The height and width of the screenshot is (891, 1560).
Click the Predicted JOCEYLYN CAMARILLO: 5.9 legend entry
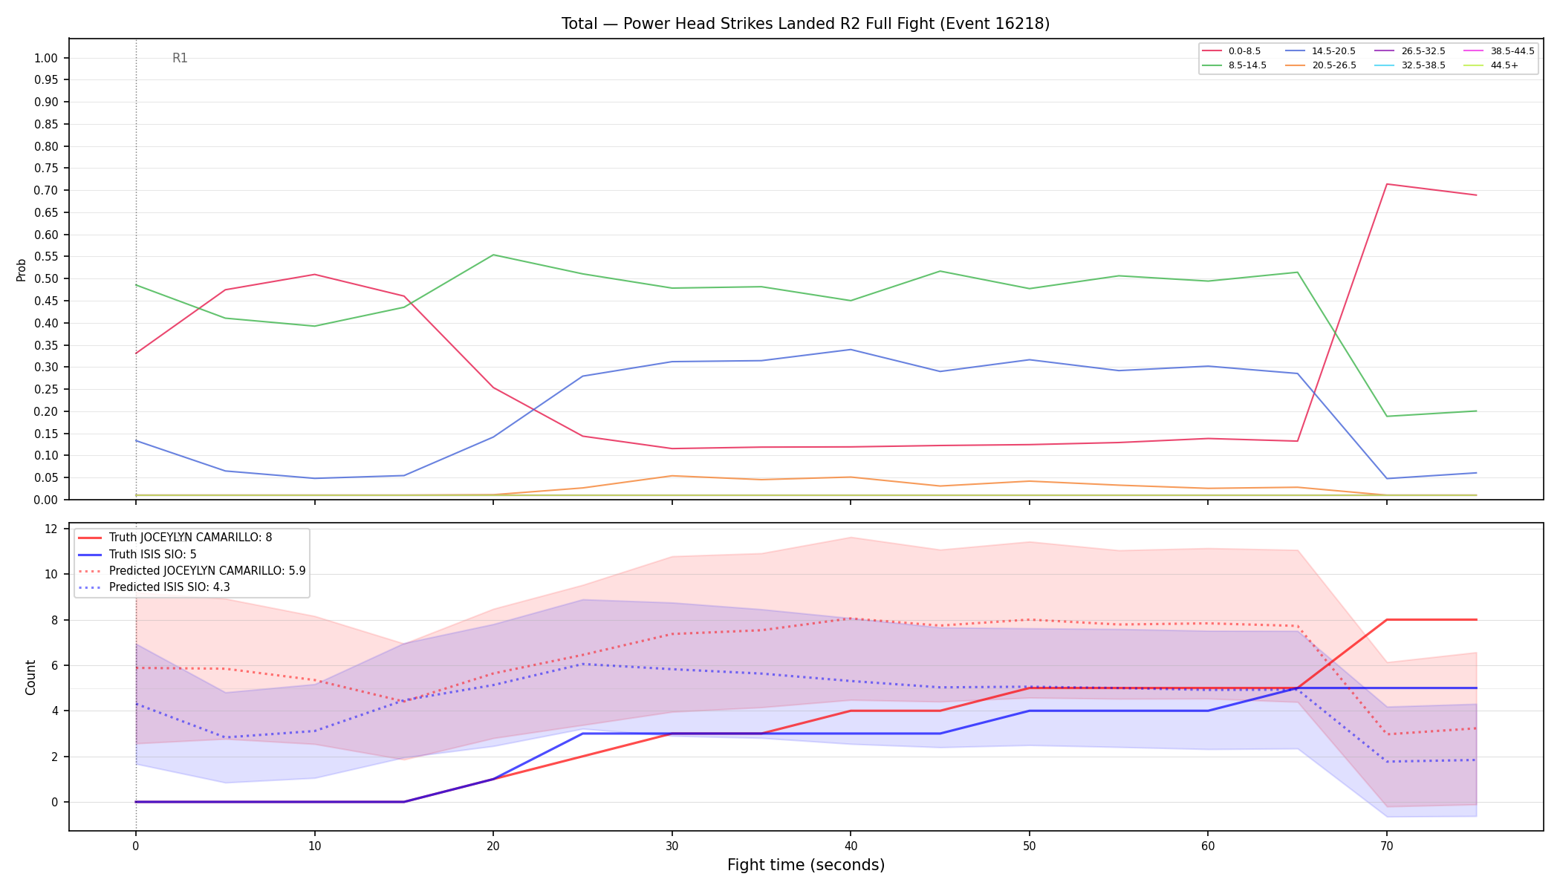click(x=192, y=571)
